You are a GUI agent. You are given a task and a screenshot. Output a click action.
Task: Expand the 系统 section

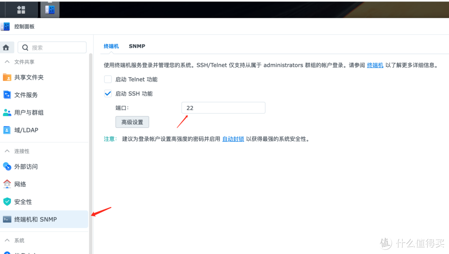[7, 240]
